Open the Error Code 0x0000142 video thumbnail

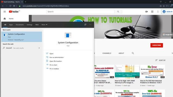coord(152,93)
